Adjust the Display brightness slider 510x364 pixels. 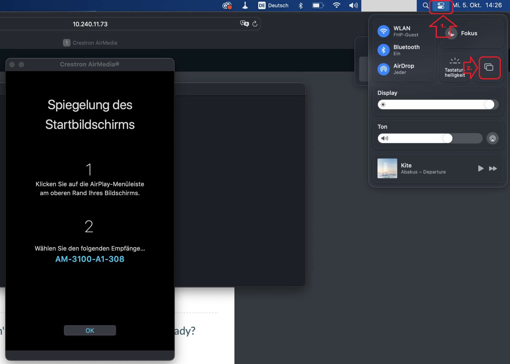pos(438,105)
